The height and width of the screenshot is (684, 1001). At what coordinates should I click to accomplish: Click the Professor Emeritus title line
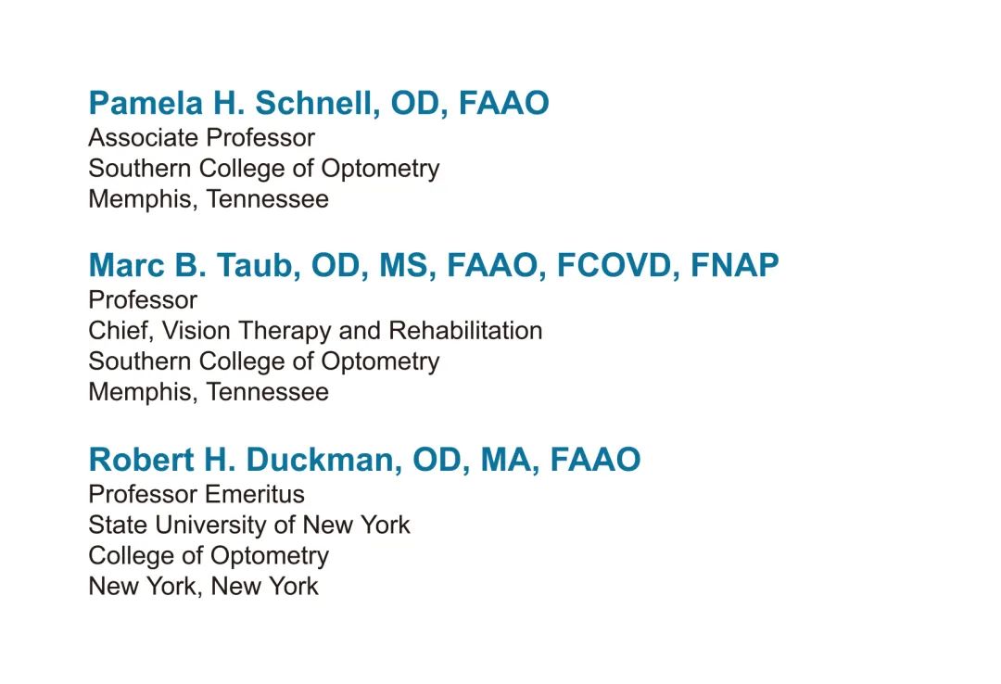[x=196, y=494]
